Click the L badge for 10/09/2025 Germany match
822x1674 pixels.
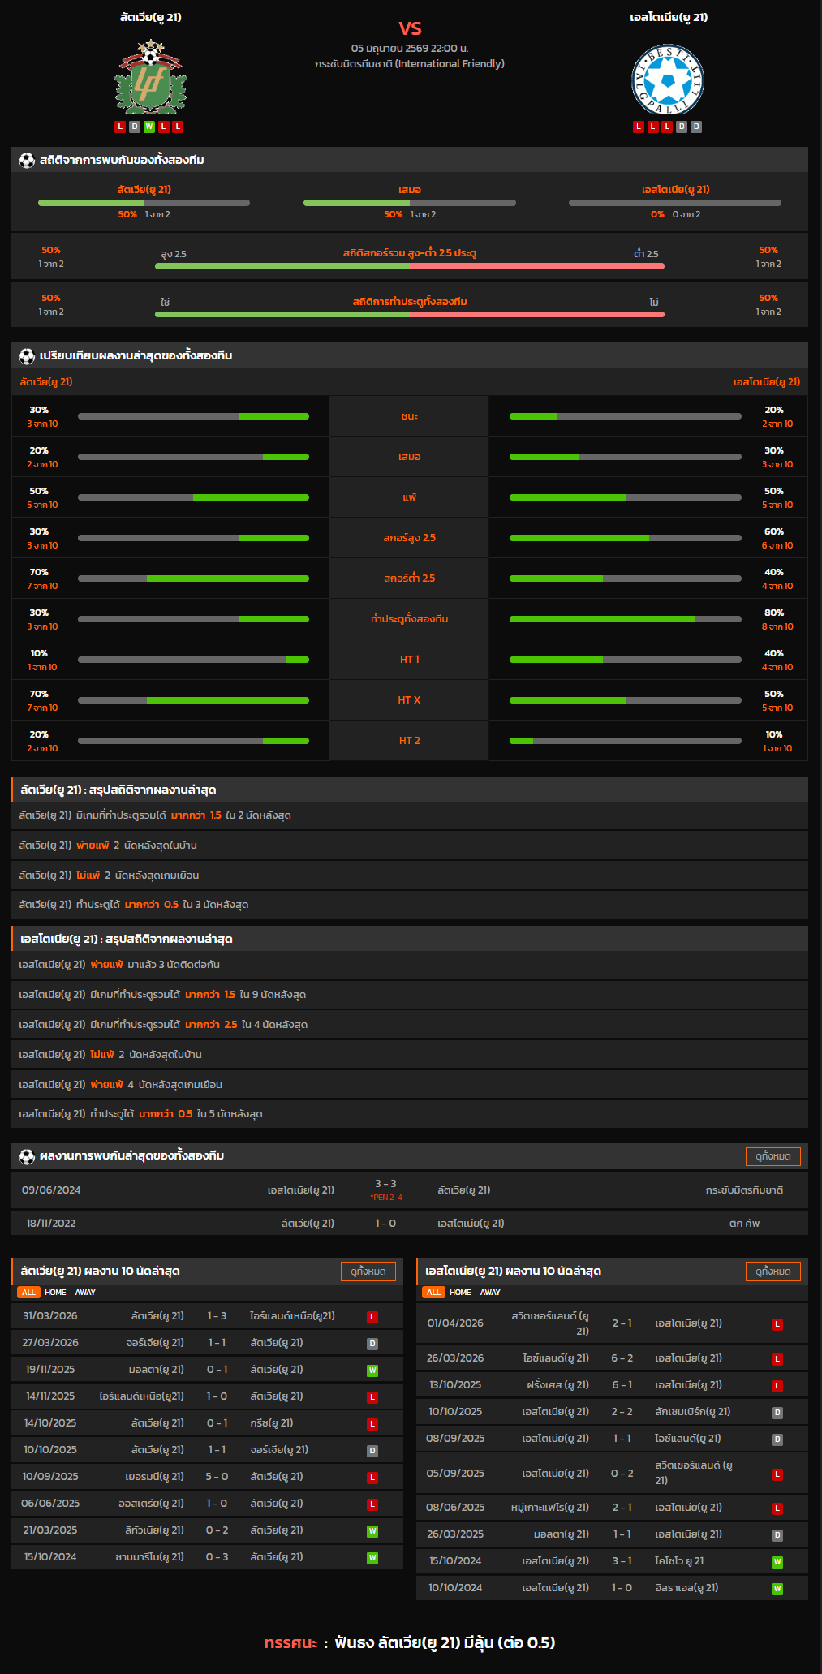tap(372, 1478)
